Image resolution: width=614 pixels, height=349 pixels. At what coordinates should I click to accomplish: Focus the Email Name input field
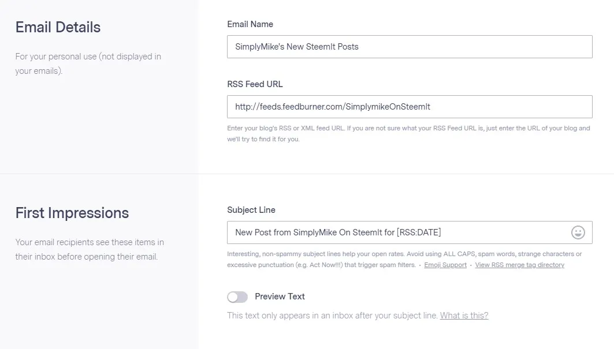pos(410,47)
